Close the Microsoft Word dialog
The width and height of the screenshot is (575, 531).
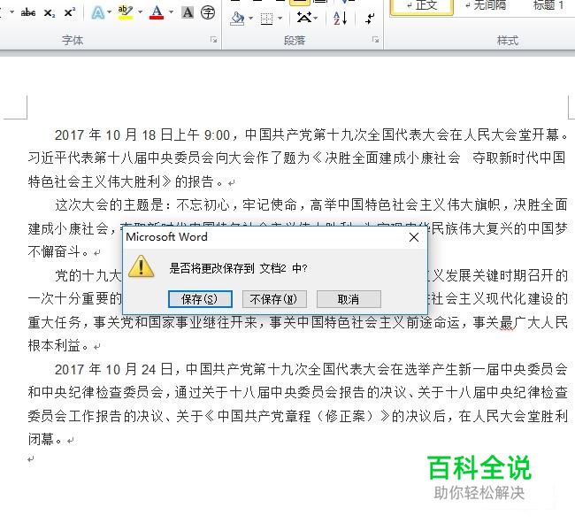[414, 237]
